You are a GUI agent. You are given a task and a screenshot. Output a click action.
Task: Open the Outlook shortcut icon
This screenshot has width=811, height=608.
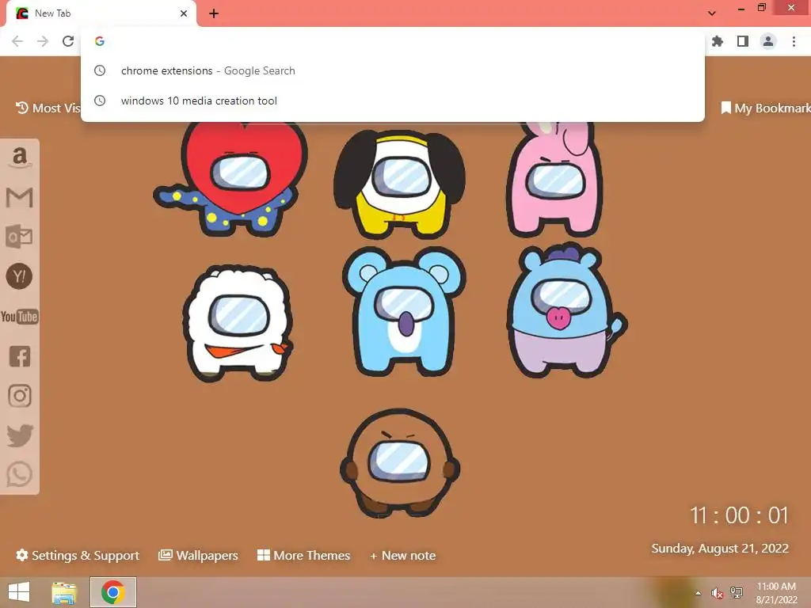point(20,237)
